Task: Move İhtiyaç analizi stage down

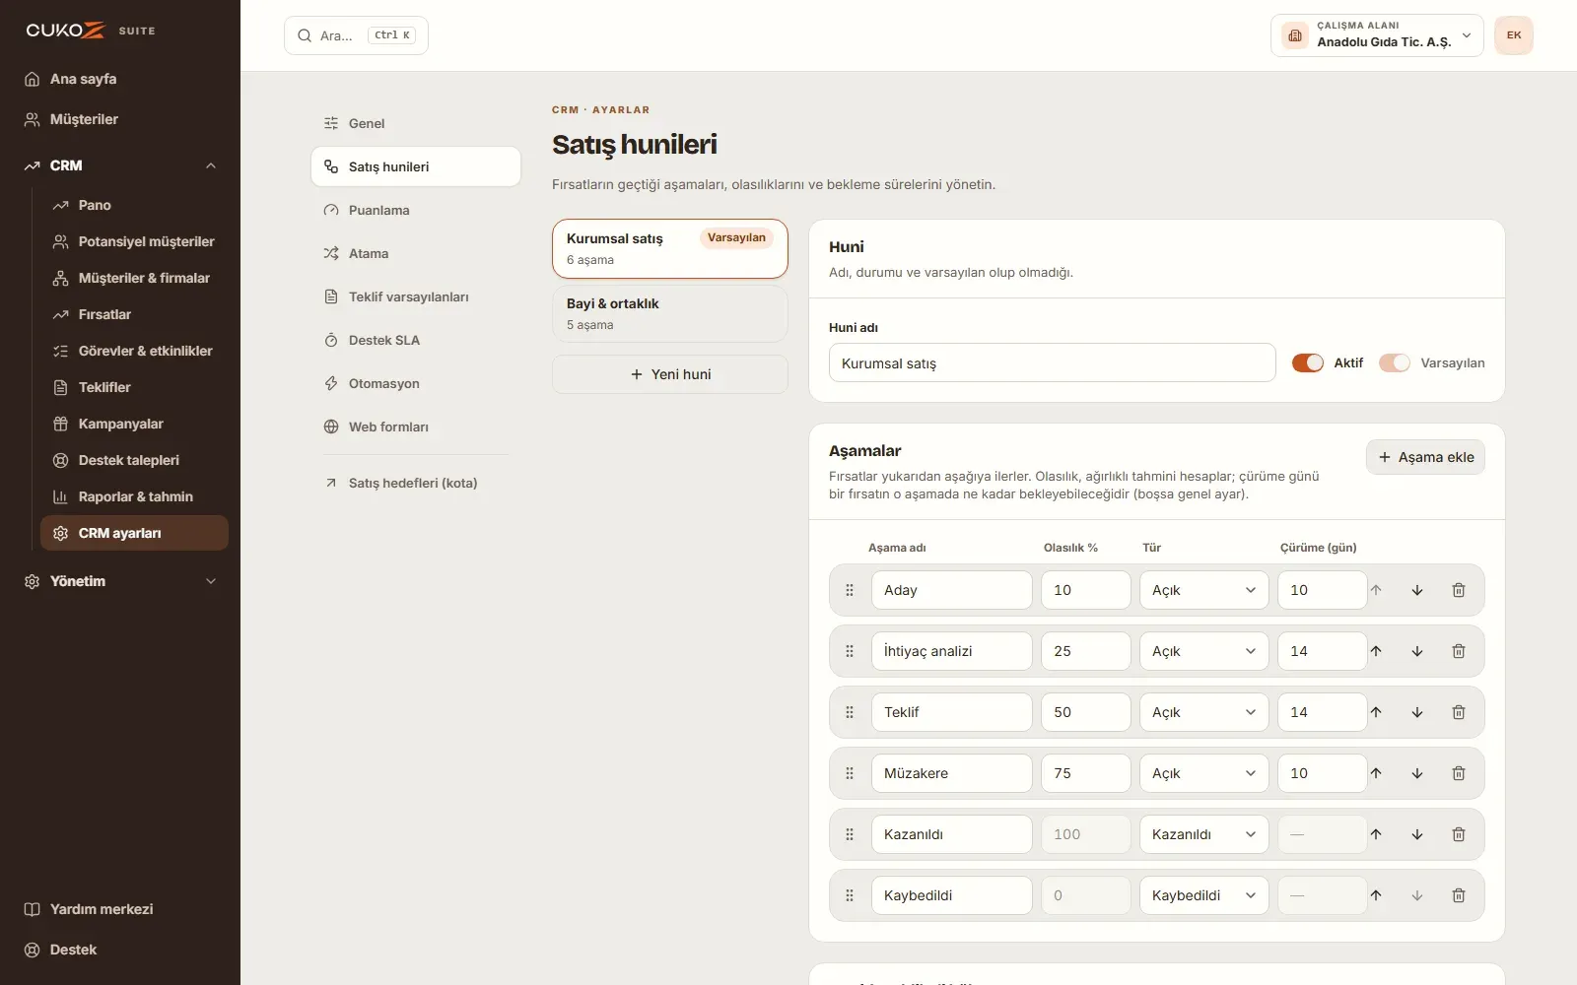Action: 1417,651
